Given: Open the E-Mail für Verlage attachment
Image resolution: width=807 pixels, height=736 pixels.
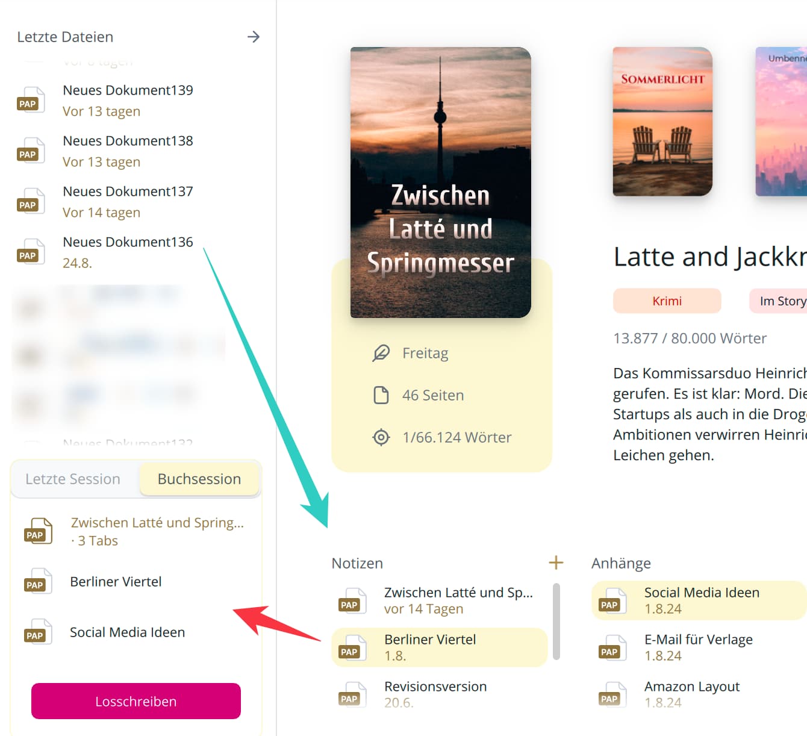Looking at the screenshot, I should [698, 646].
